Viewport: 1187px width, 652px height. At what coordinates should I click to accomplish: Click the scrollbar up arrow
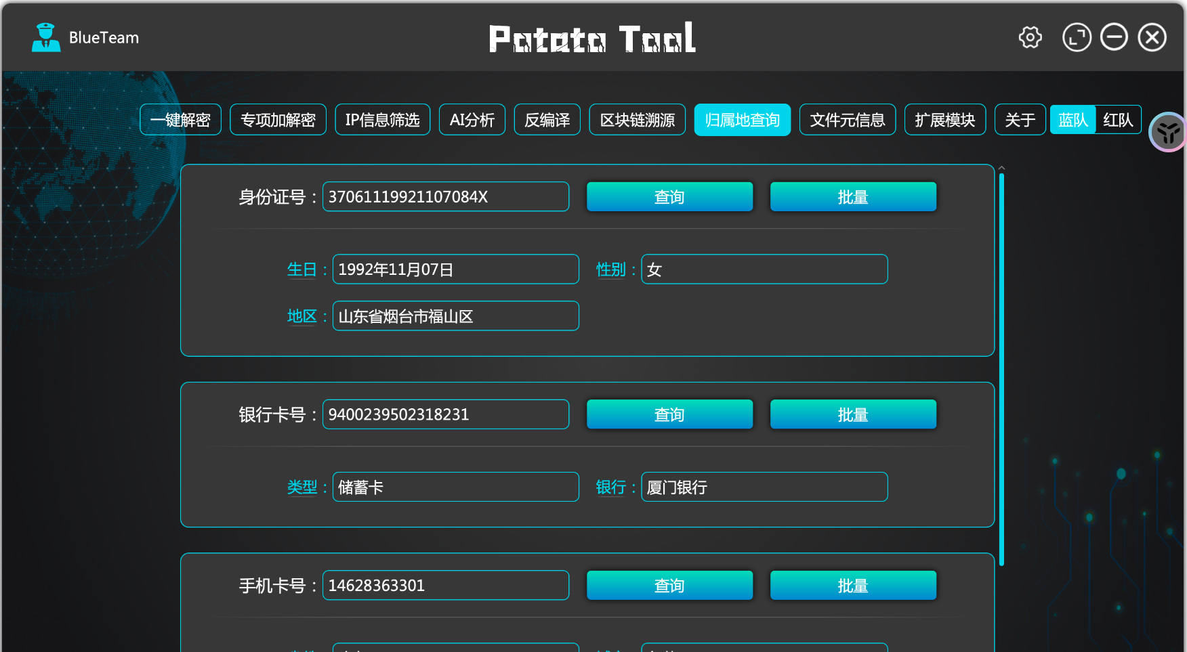(1001, 168)
